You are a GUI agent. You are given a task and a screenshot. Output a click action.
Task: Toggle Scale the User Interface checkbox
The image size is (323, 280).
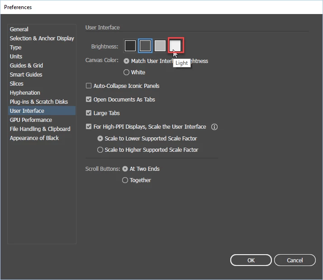click(x=89, y=127)
